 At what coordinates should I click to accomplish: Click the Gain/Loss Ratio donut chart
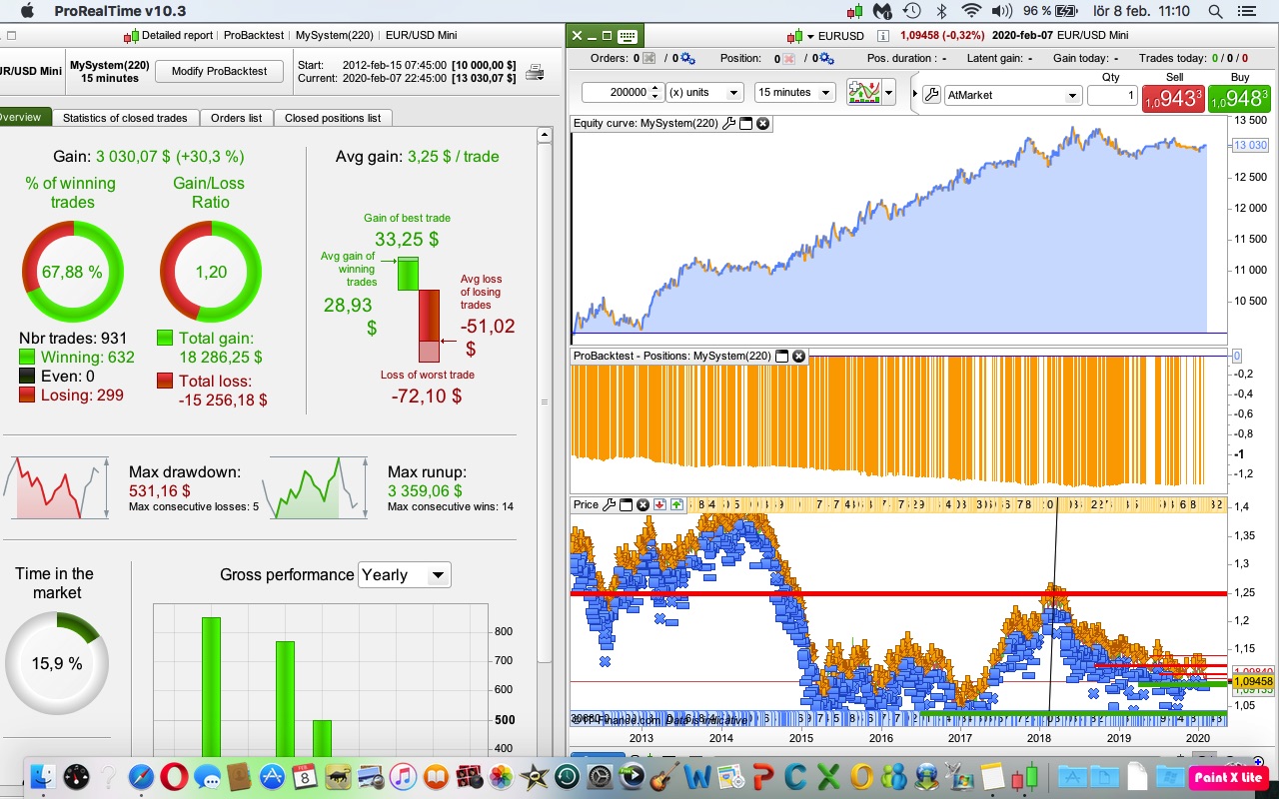tap(211, 271)
